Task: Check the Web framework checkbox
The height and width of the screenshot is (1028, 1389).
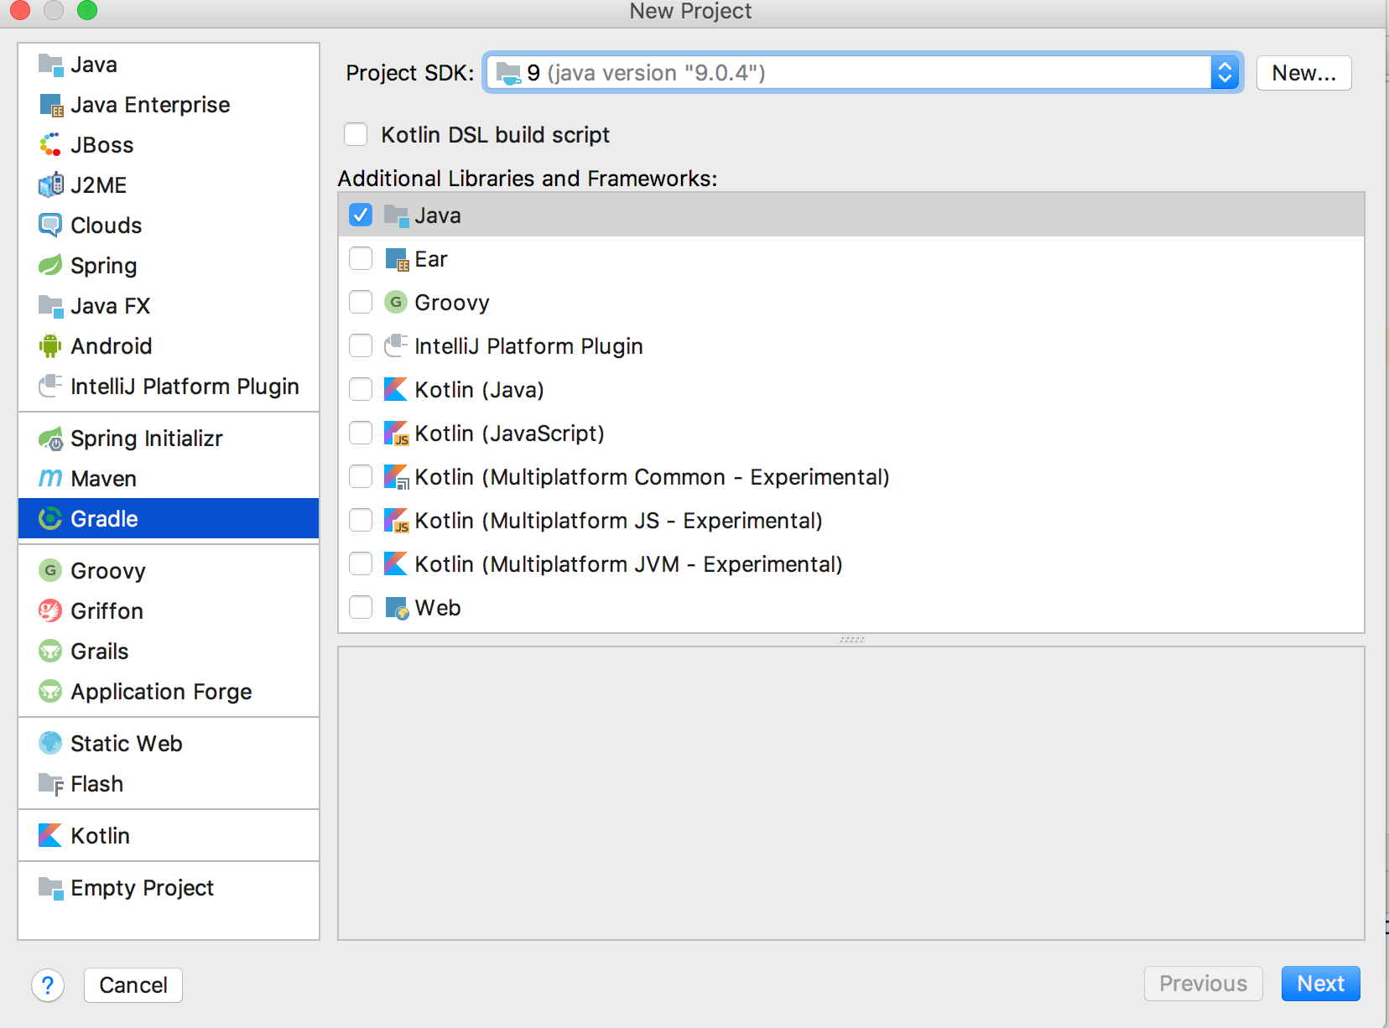Action: [x=361, y=608]
